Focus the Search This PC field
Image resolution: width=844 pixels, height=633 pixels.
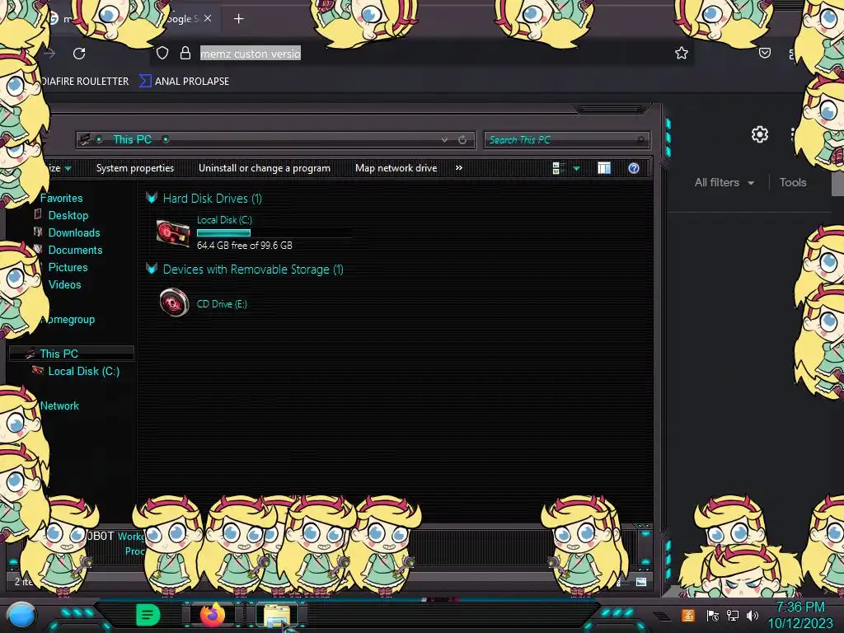[566, 140]
